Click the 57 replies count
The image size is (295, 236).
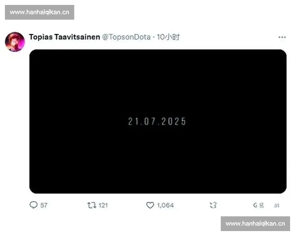pos(44,205)
